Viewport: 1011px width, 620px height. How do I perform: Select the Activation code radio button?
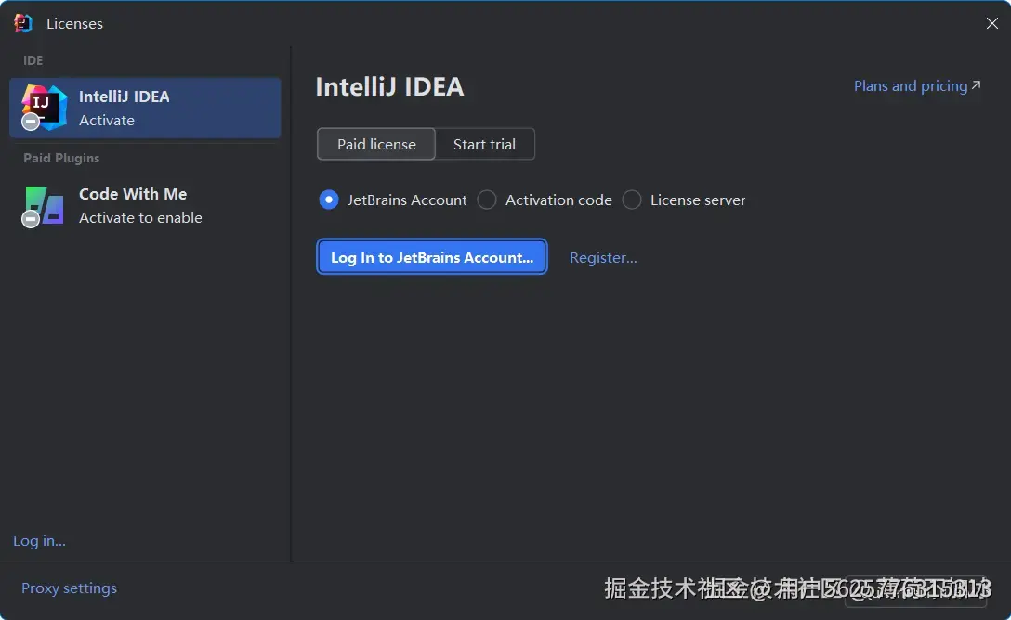[x=486, y=200]
